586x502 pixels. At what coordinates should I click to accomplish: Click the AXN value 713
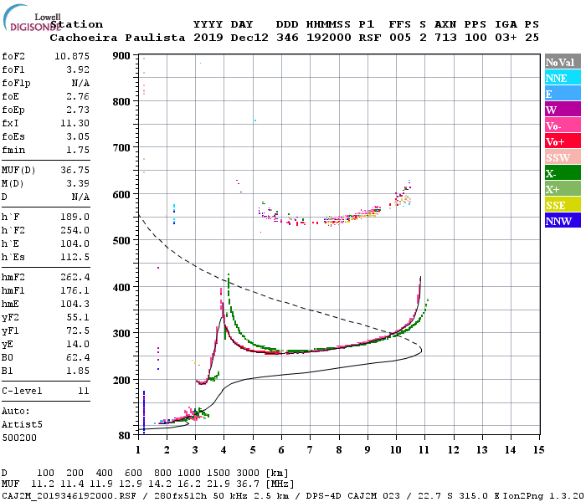point(445,38)
